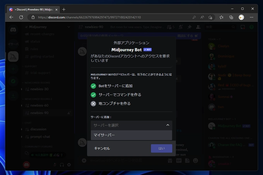The width and height of the screenshot is (263, 175).
Task: View site info lock icon
Action: pyautogui.click(x=33, y=17)
